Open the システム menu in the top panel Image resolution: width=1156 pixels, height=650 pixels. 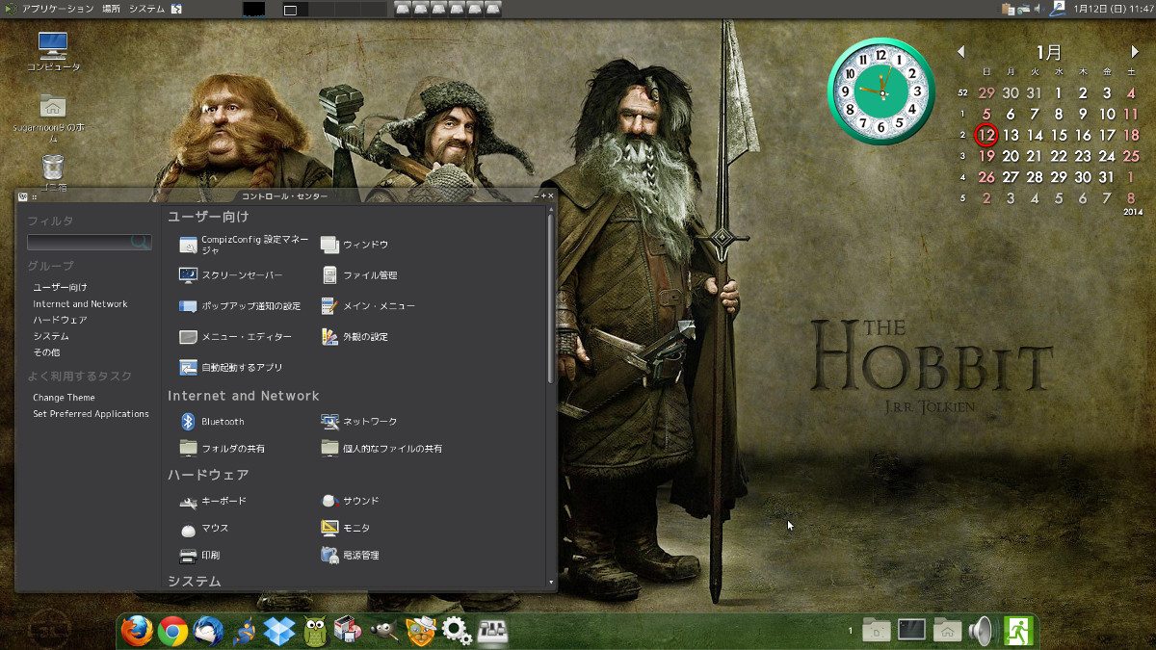click(x=146, y=9)
